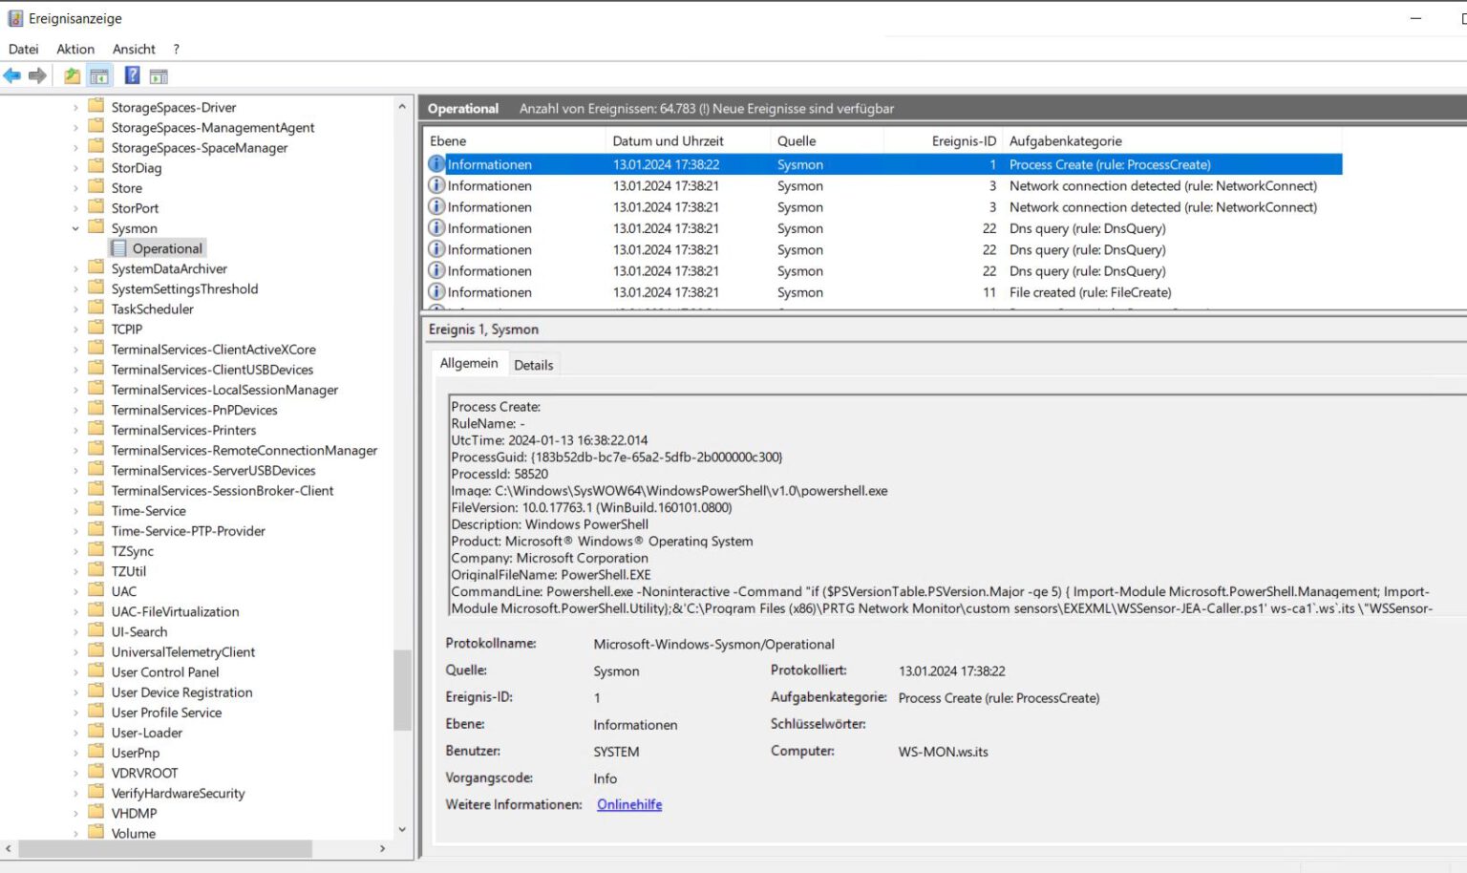Open a saved log with the folder toolbar icon

[72, 75]
